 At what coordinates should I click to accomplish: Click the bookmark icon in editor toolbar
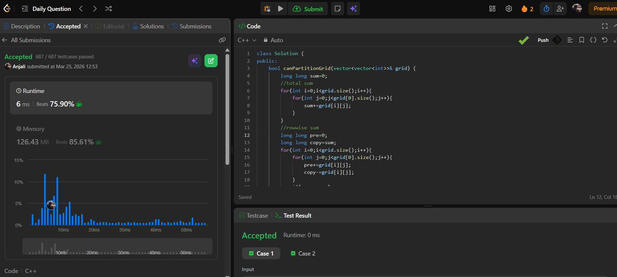(x=582, y=40)
